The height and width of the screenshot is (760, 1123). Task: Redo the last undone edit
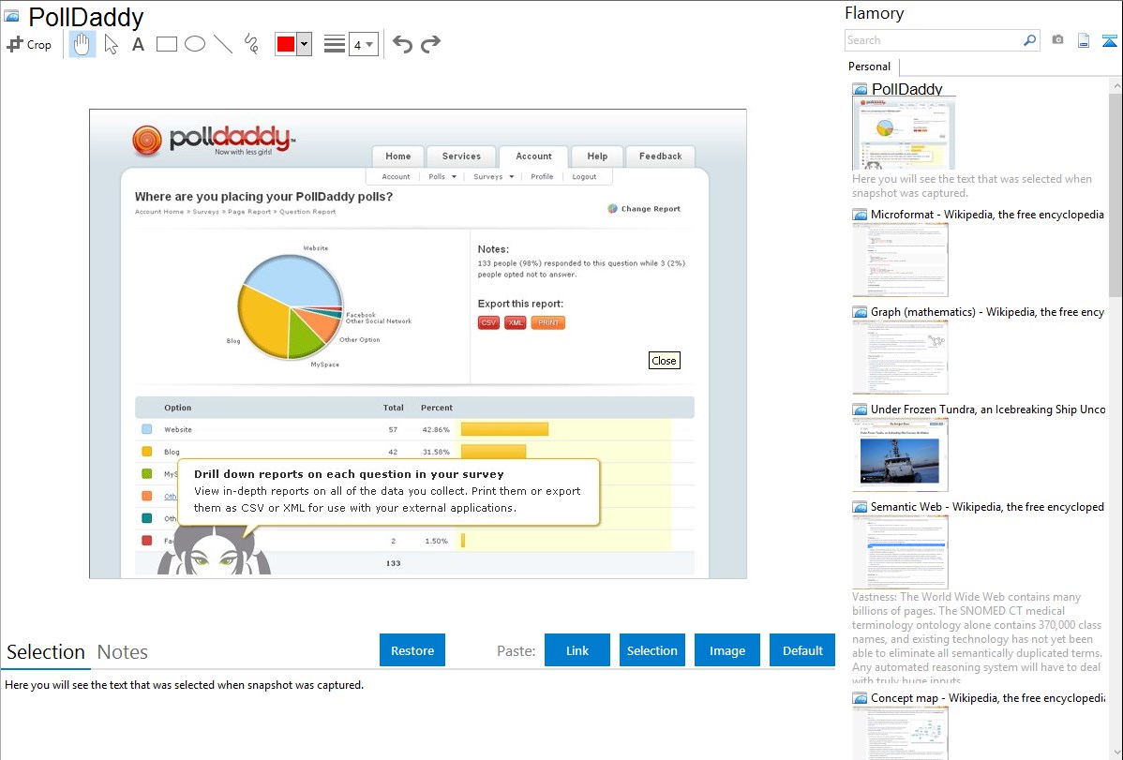(430, 44)
